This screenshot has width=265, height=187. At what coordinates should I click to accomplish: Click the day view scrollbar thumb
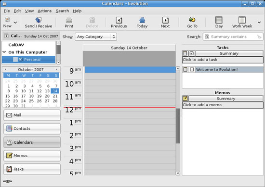pos(178,125)
